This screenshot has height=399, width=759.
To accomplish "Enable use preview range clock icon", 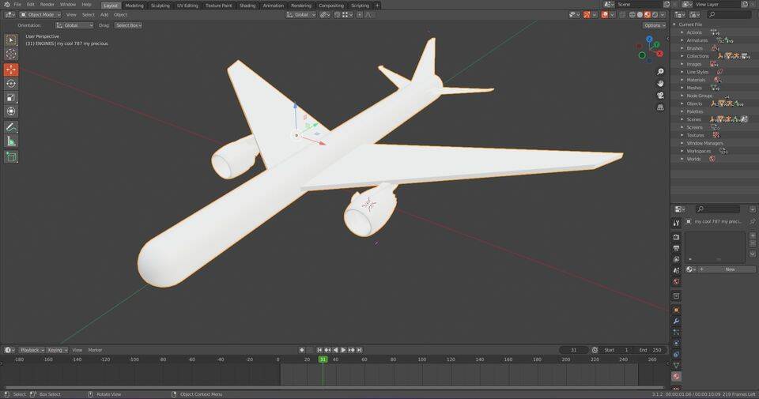I will pos(596,350).
